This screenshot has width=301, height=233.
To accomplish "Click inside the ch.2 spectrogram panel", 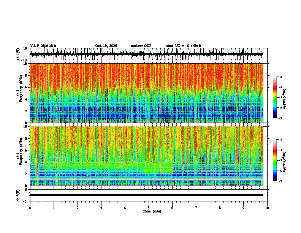I will pyautogui.click(x=146, y=156).
